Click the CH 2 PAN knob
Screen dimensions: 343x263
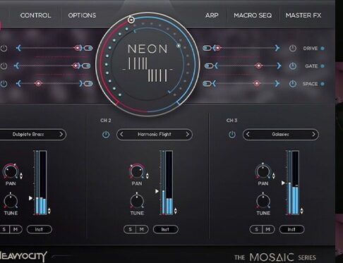point(137,171)
